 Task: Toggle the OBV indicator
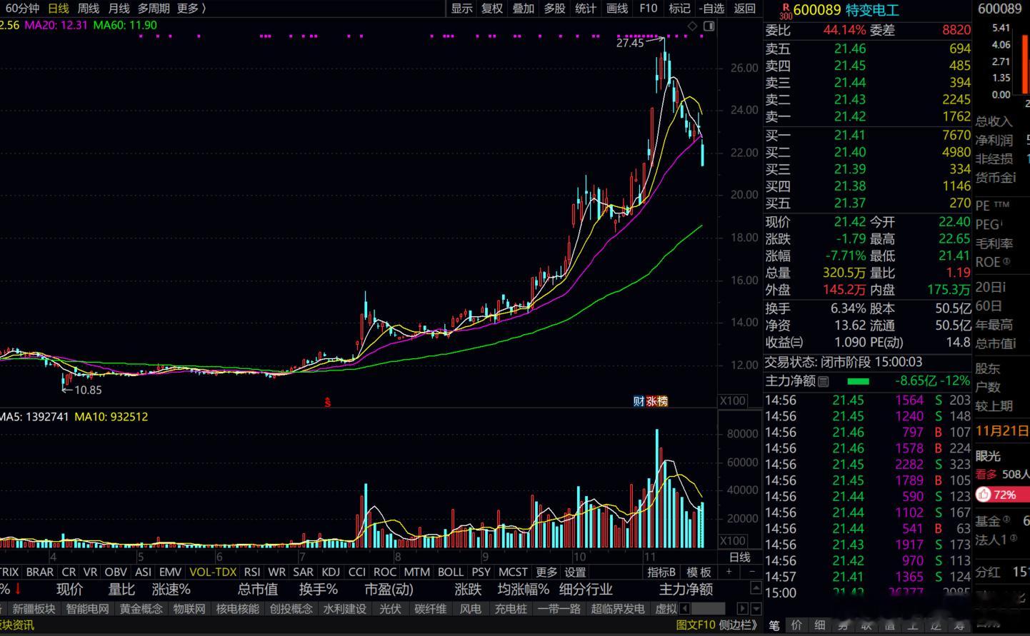[x=116, y=572]
